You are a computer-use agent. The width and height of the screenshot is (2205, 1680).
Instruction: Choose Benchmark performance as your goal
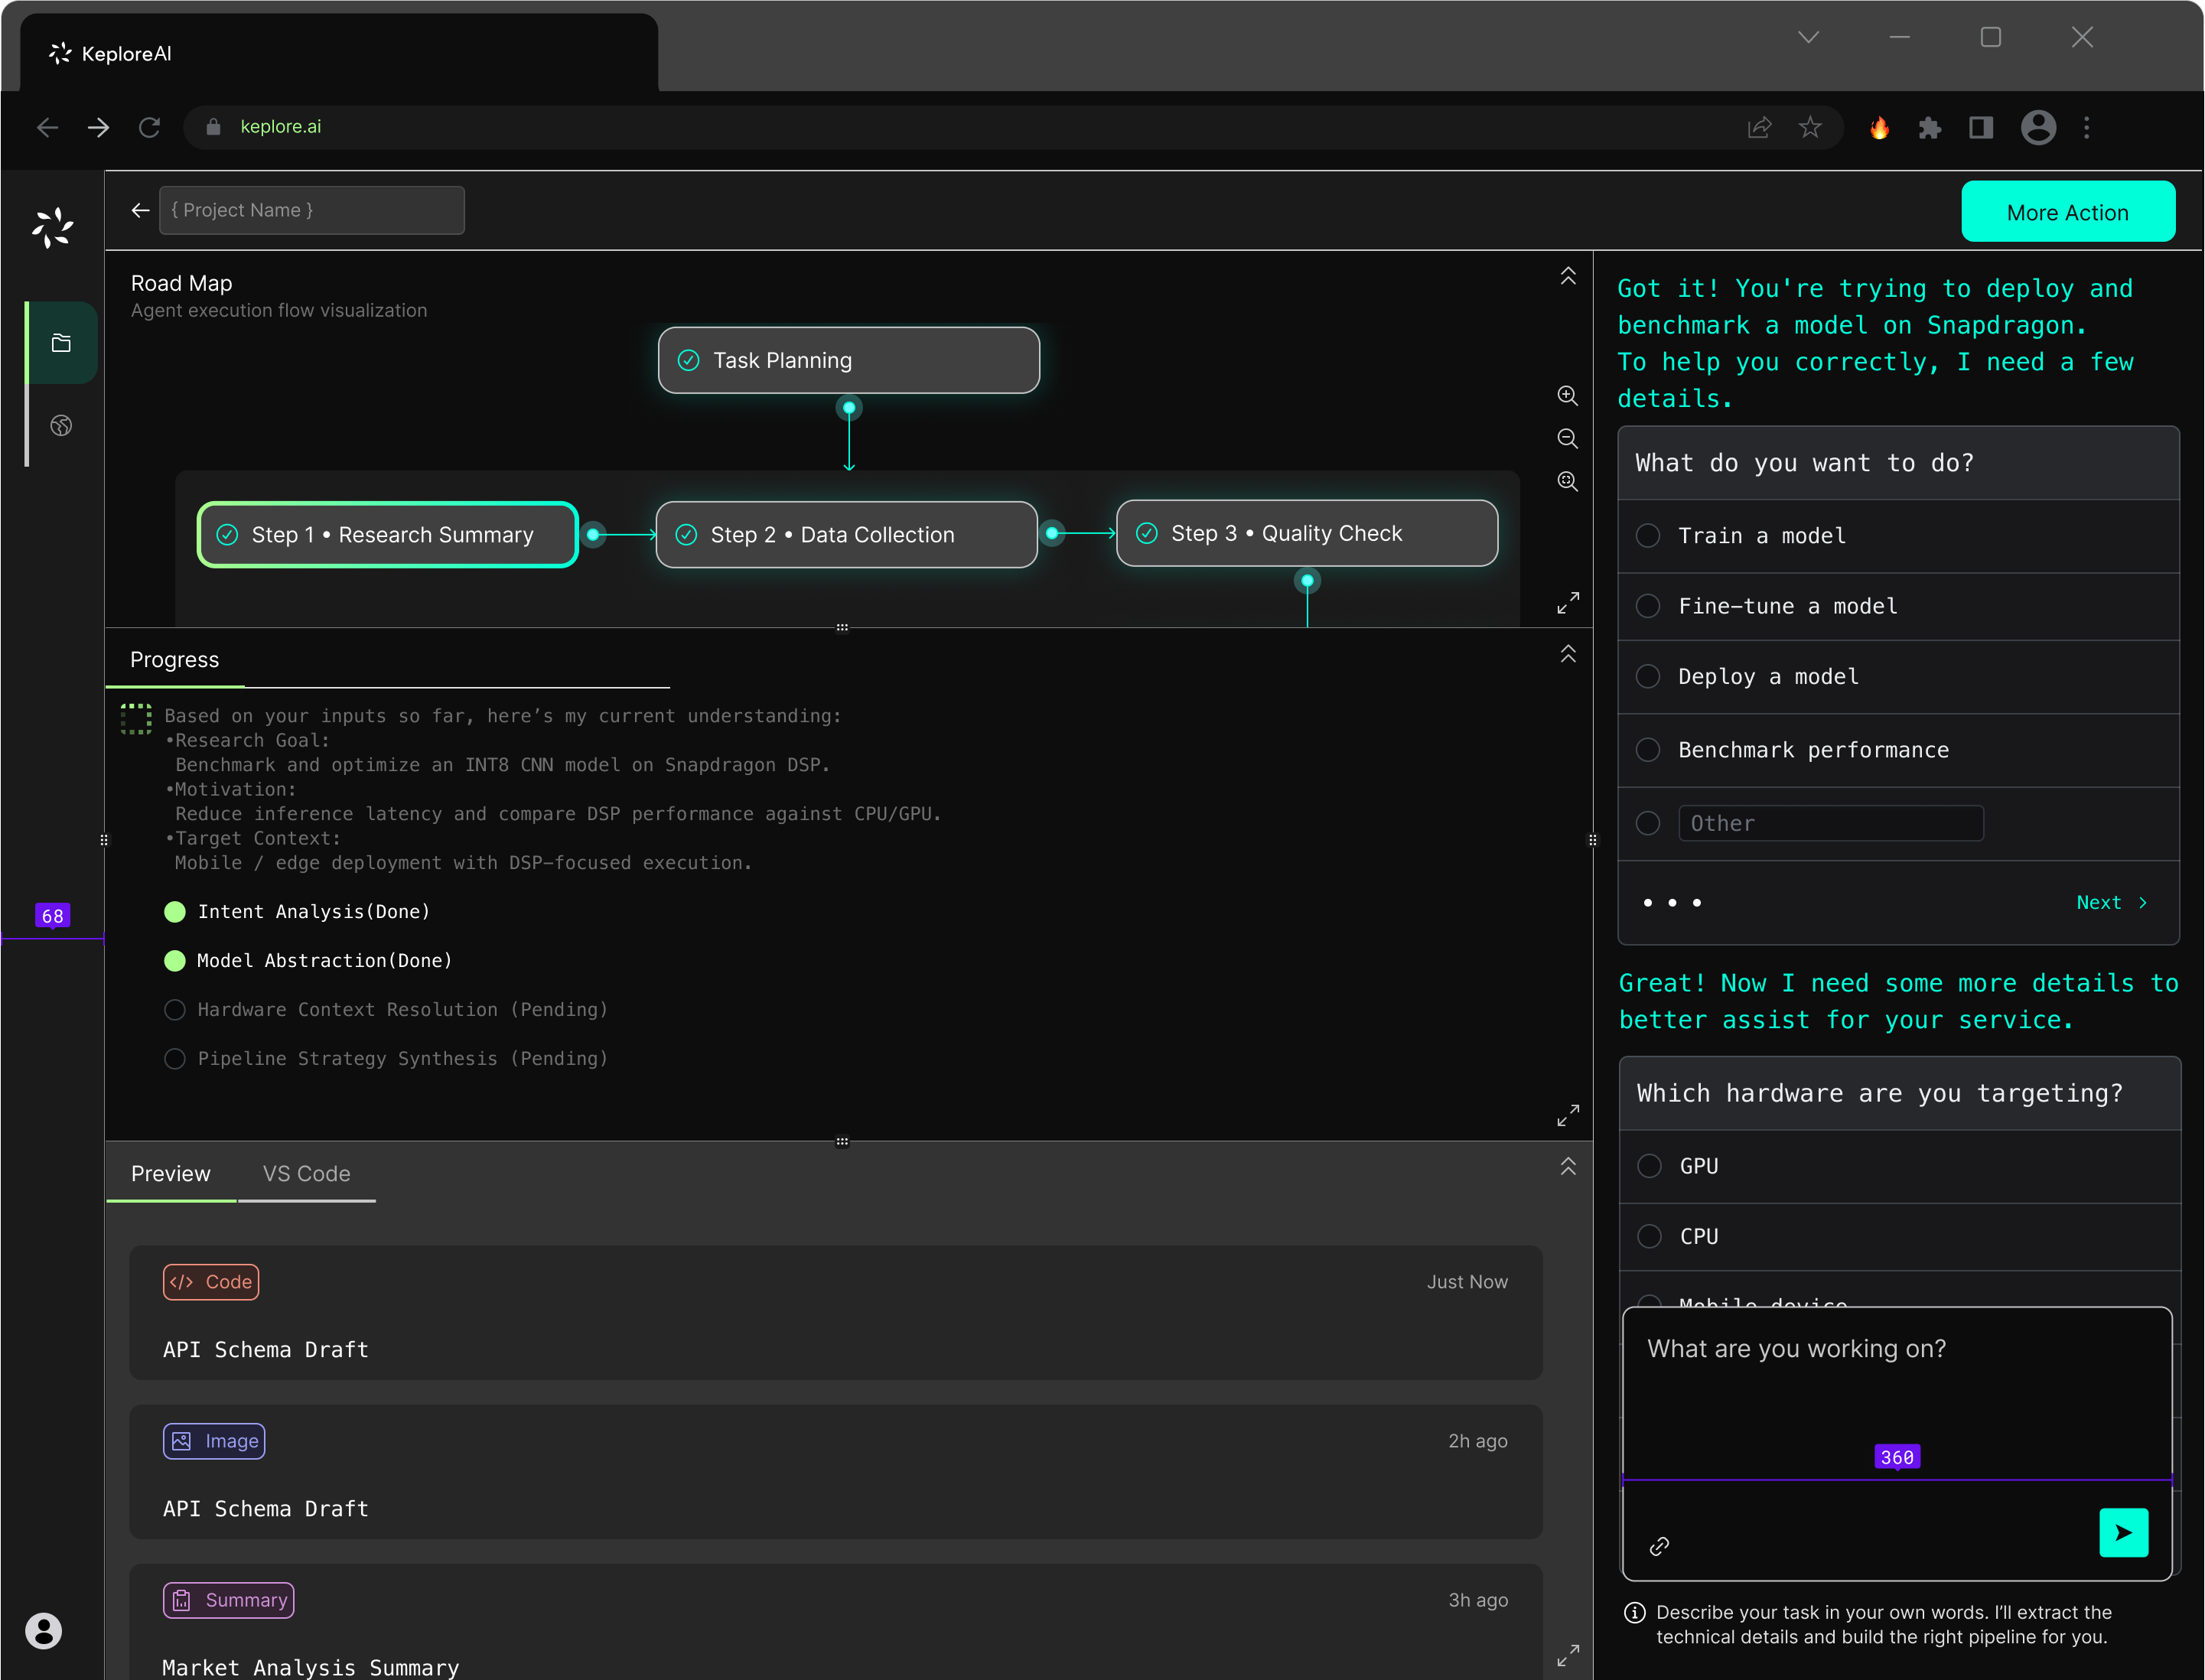[1648, 749]
